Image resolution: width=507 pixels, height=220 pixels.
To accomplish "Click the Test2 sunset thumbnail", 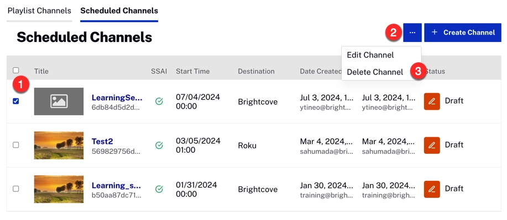I will (x=59, y=145).
